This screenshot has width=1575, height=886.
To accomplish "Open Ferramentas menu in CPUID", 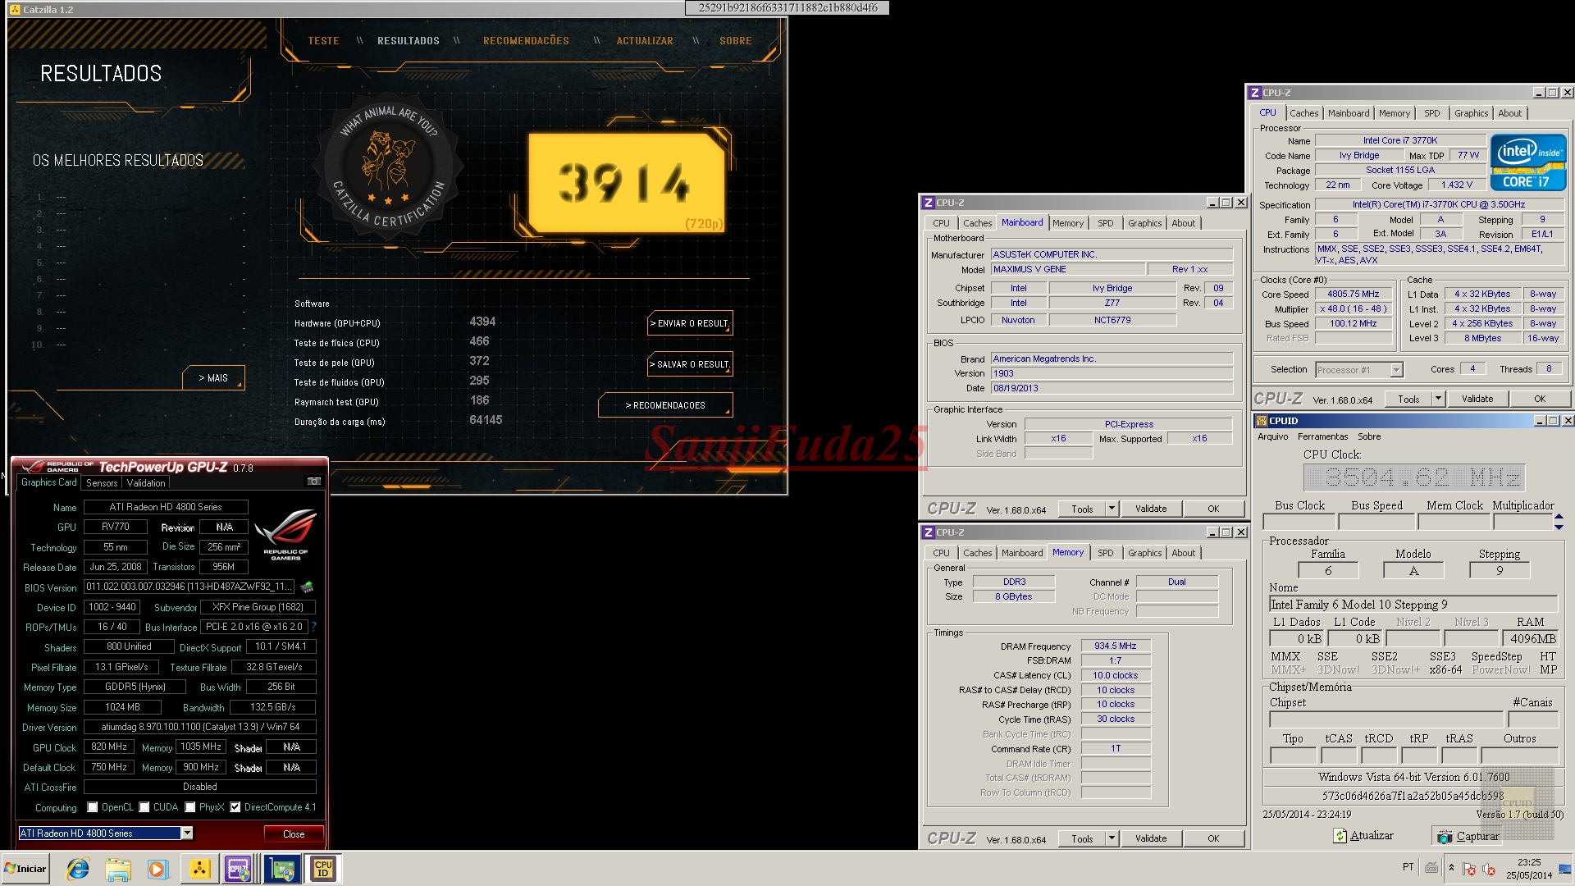I will 1322,436.
